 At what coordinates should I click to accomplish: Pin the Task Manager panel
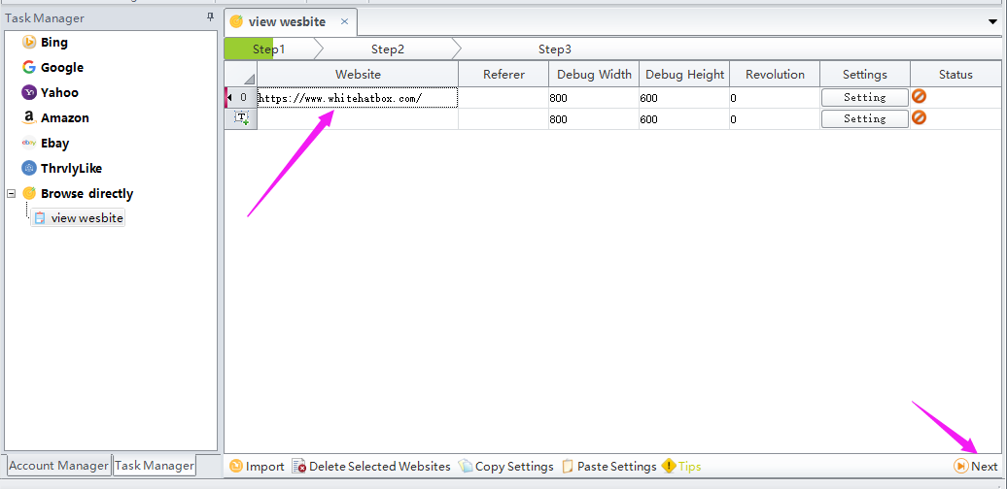(x=210, y=18)
